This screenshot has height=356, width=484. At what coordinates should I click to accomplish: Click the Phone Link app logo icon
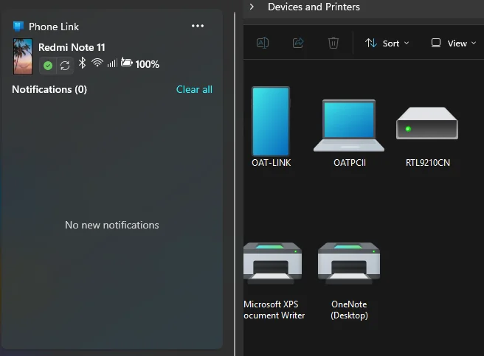[x=18, y=27]
